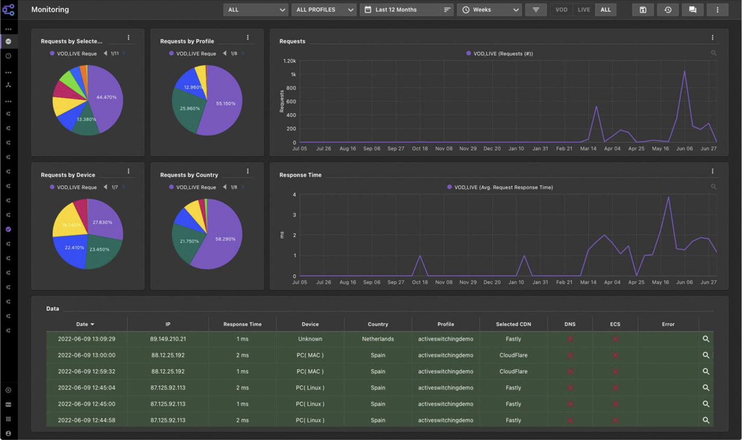Screen dimensions: 742x440
Task: Open the user account icon in sidebar
Action: tap(8, 433)
